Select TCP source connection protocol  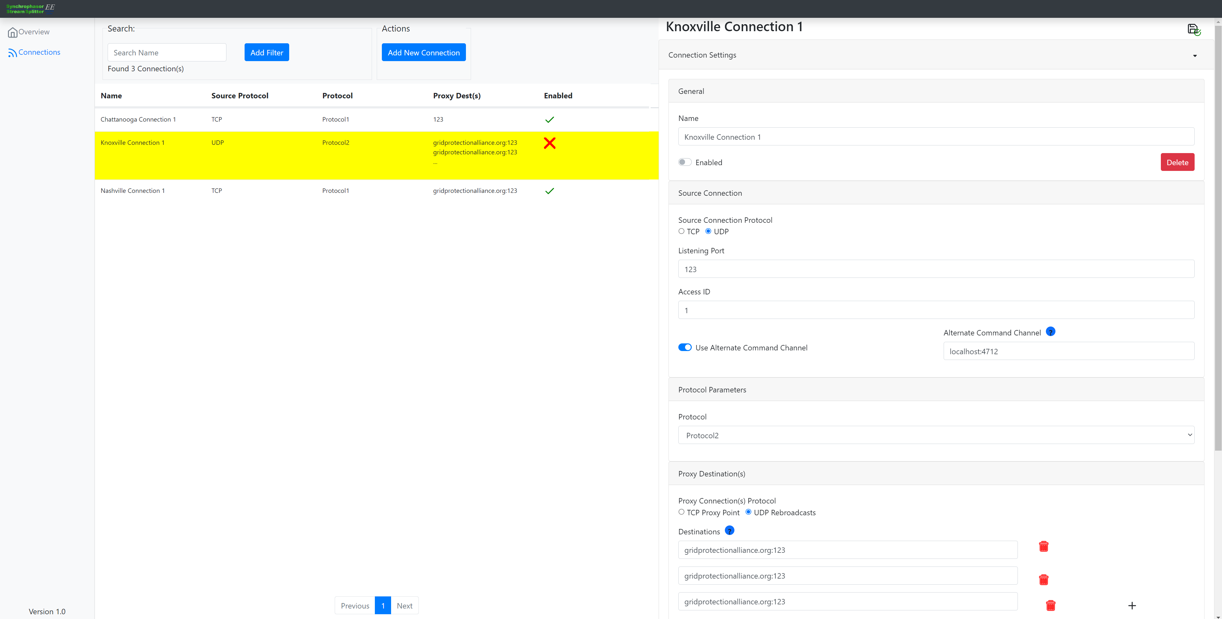coord(681,231)
